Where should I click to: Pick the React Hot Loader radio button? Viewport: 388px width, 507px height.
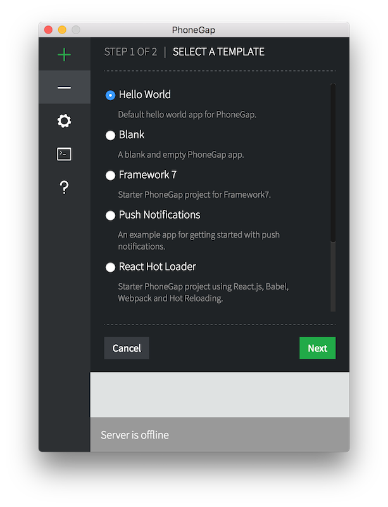click(110, 267)
